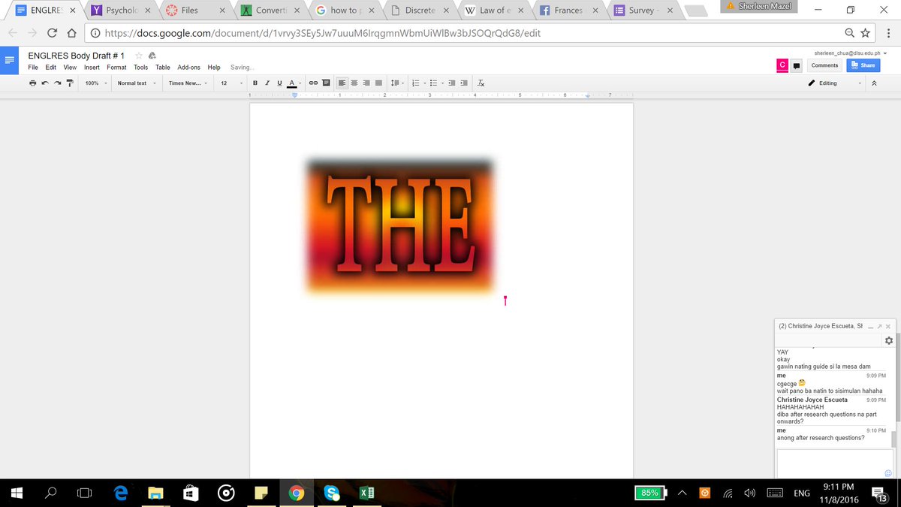Toggle bold formatting

pos(255,83)
